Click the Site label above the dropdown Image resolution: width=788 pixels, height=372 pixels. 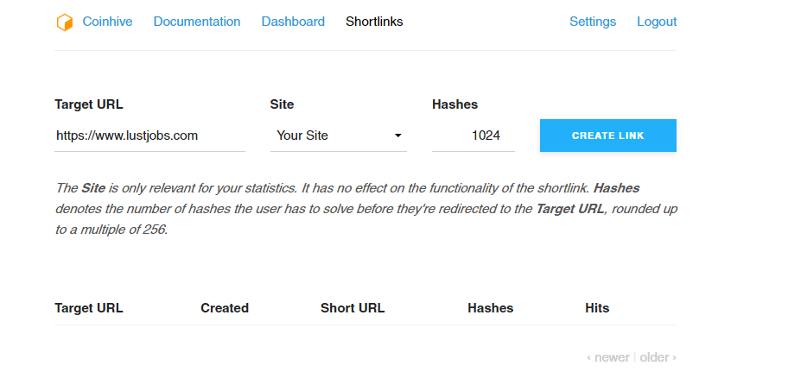[283, 104]
